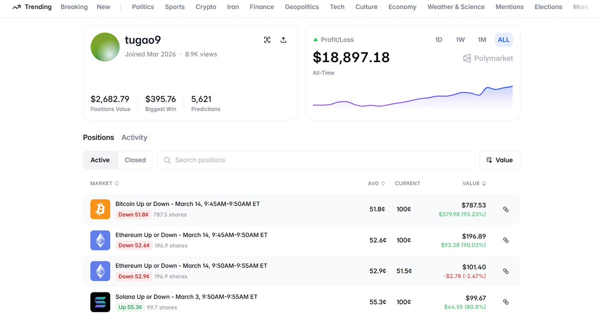Viewport: 600px width, 313px height.
Task: Sort by the AVG column
Action: pos(376,183)
